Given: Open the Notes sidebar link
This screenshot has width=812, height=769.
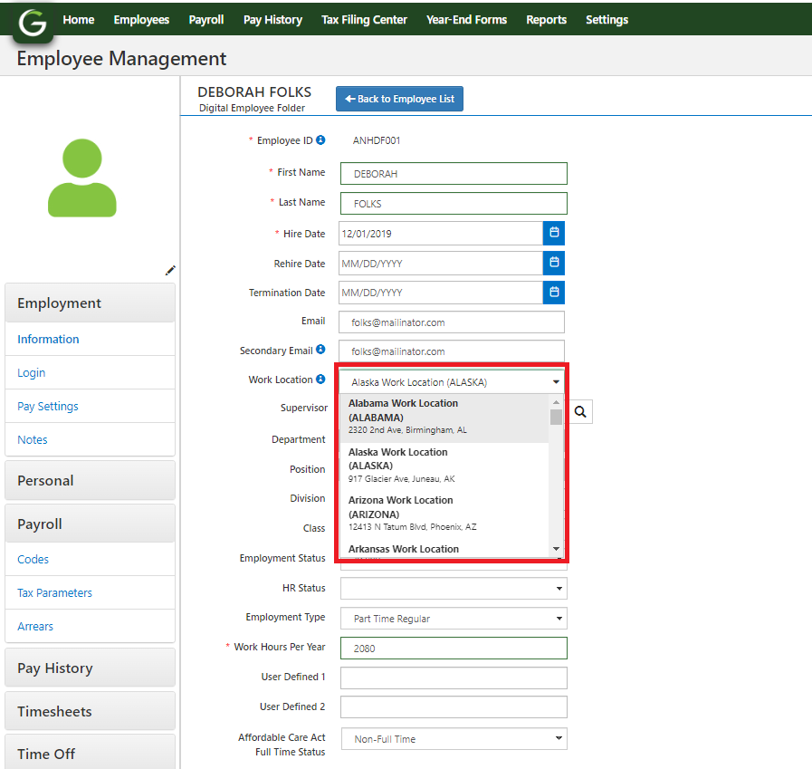Looking at the screenshot, I should point(32,440).
